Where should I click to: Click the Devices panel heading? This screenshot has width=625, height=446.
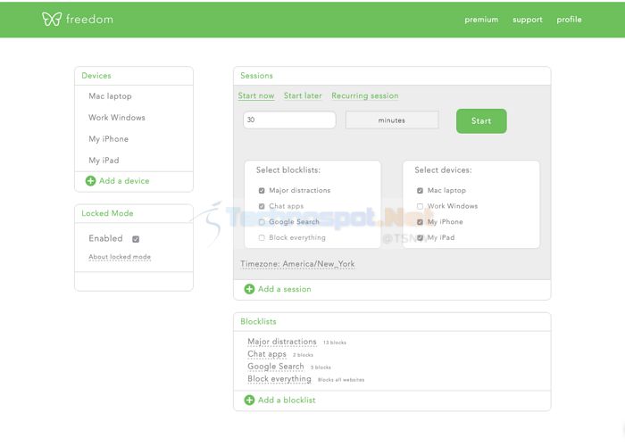[x=96, y=76]
